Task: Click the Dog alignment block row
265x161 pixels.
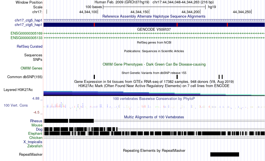Action: 80,129
